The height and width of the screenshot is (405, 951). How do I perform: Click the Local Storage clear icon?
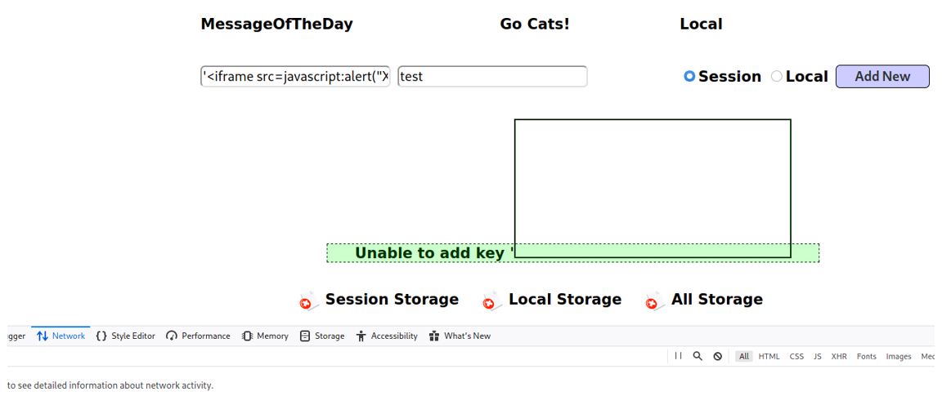pyautogui.click(x=491, y=301)
